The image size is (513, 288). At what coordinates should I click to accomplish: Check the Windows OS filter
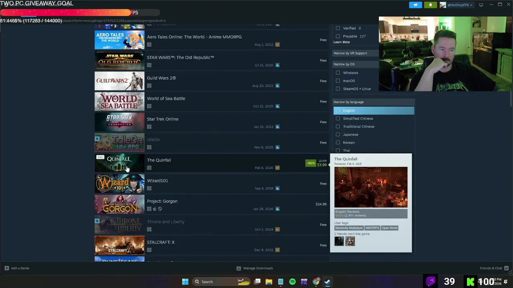click(338, 73)
